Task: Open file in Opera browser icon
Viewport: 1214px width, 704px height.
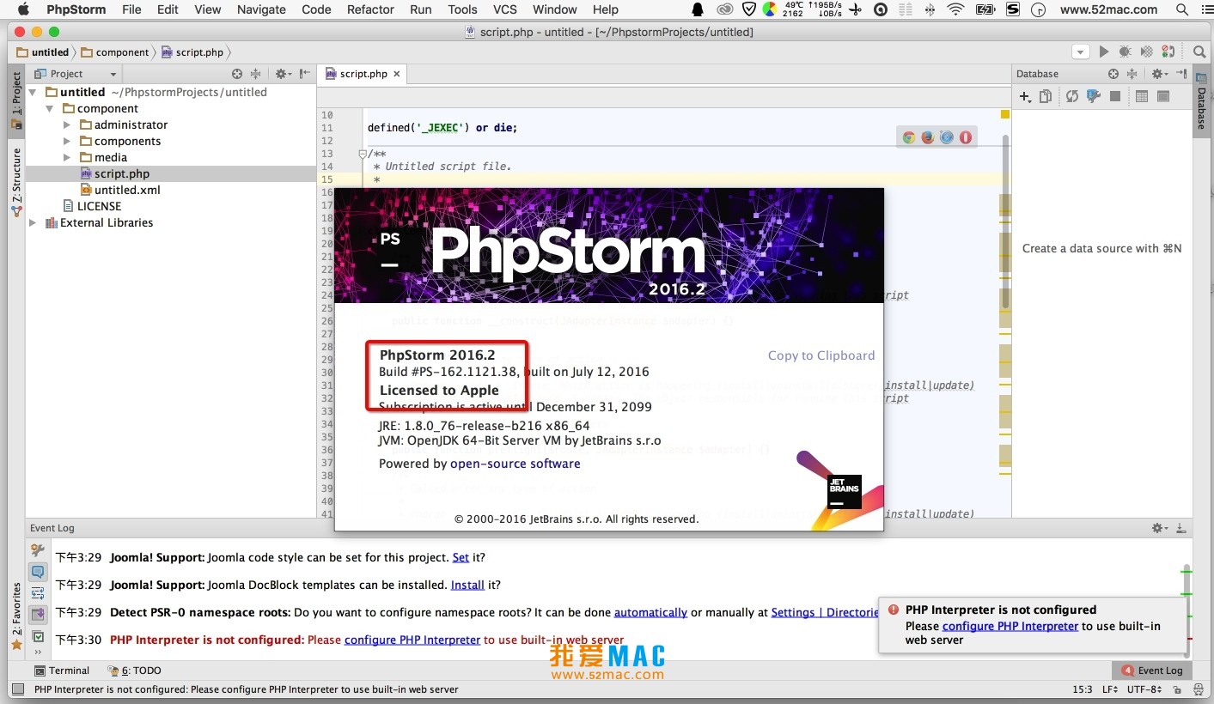Action: [966, 137]
